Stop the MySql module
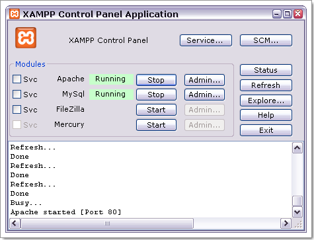 pos(156,95)
